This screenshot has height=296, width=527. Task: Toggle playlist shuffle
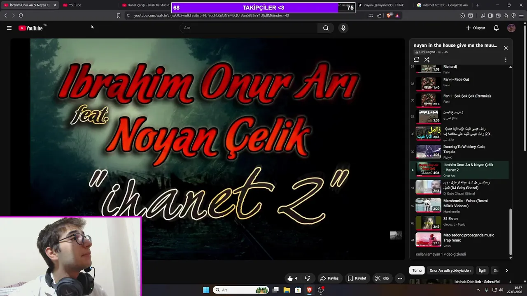click(x=427, y=60)
